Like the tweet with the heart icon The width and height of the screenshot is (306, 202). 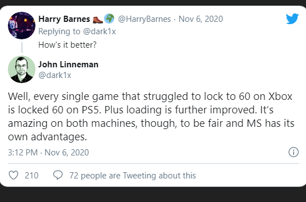(x=13, y=175)
